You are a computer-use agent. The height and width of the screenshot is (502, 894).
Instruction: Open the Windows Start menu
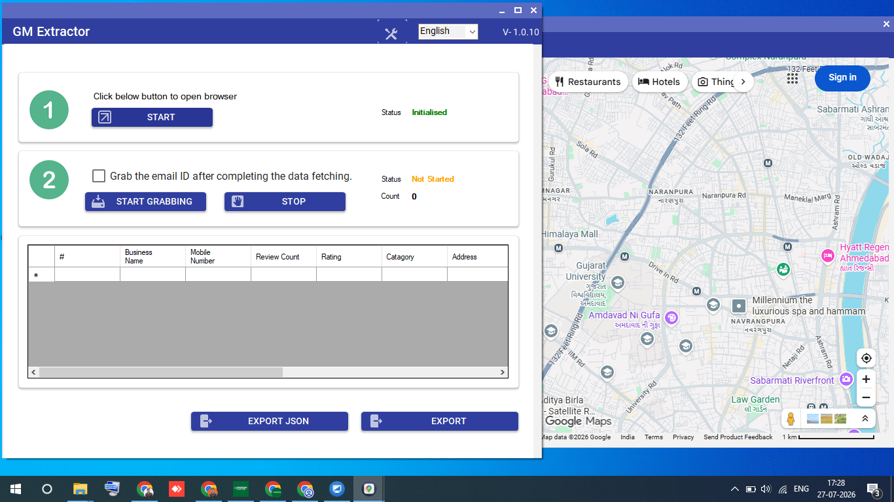[16, 489]
